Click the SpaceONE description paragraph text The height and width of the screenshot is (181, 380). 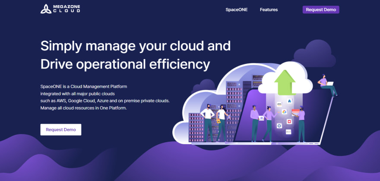point(105,97)
